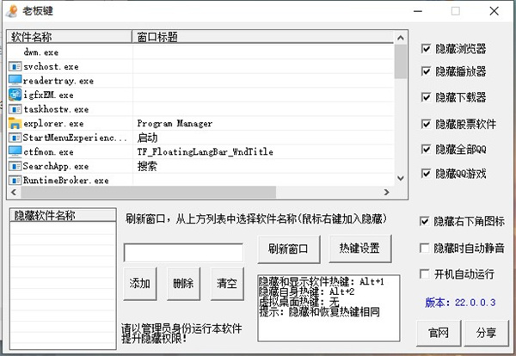Screen dimensions: 516x356
Task: Click the 老板键 app icon in title bar
Action: click(x=12, y=10)
